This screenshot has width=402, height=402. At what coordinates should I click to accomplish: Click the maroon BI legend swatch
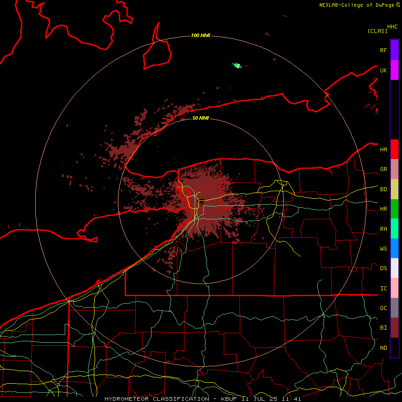[x=394, y=328]
